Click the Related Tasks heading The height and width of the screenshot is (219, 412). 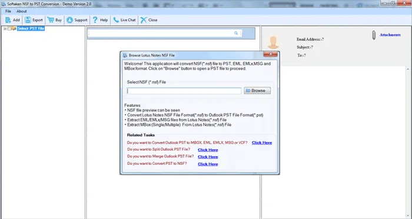[141, 135]
